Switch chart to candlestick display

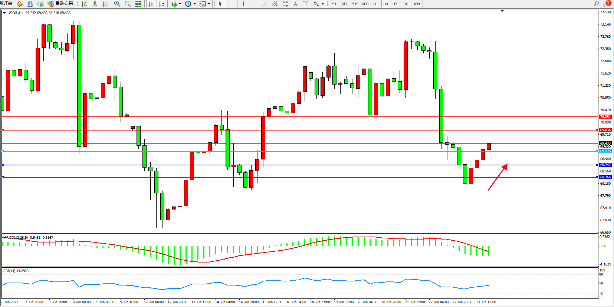pos(95,4)
